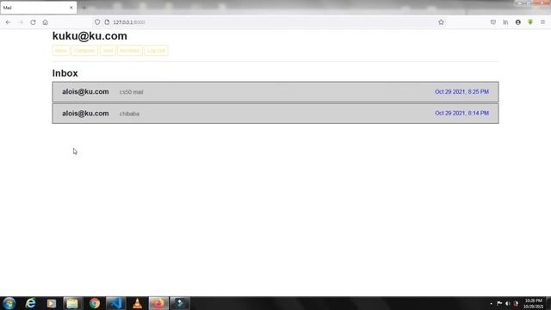
Task: Open the volume speaker tray icon
Action: point(507,303)
